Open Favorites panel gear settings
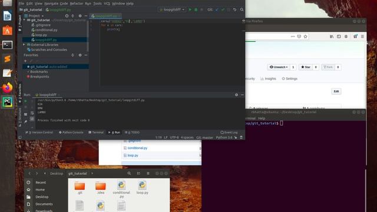Viewport: 377px width, 212px height. coord(80,55)
